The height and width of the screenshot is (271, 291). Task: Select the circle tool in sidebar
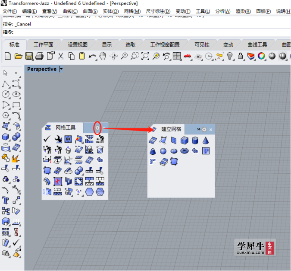click(6, 94)
